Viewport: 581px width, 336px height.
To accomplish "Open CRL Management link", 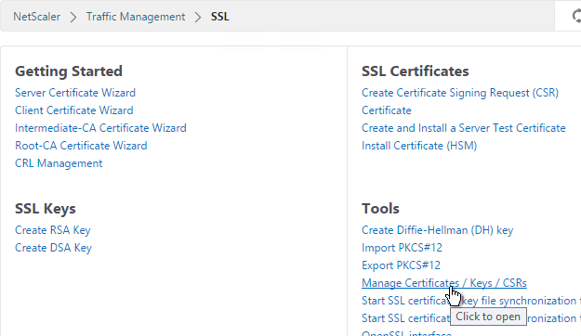I will pyautogui.click(x=59, y=163).
